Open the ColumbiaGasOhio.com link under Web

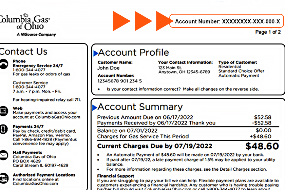coord(46,117)
